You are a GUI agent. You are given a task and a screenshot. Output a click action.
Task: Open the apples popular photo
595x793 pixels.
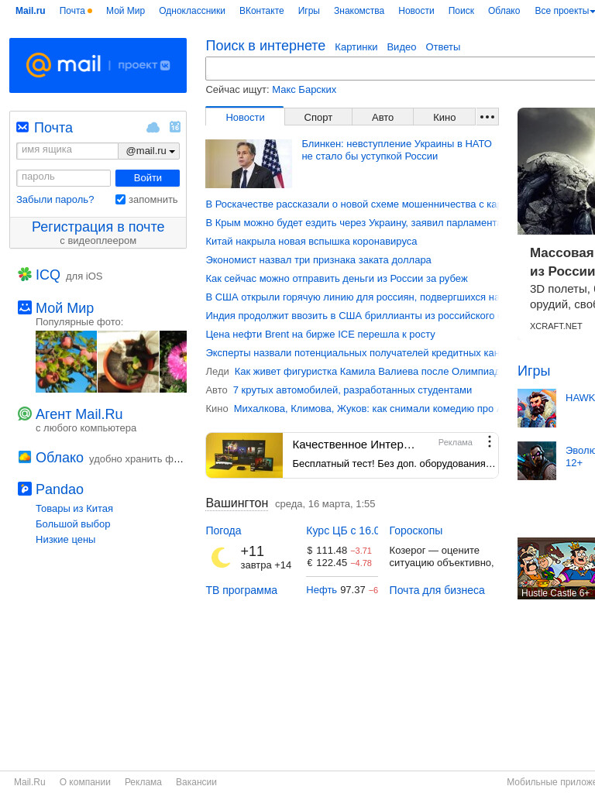67,362
